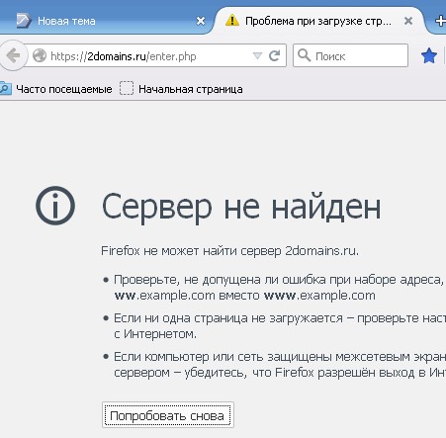Open the address bar history dropdown arrow
The image size is (446, 438).
257,55
